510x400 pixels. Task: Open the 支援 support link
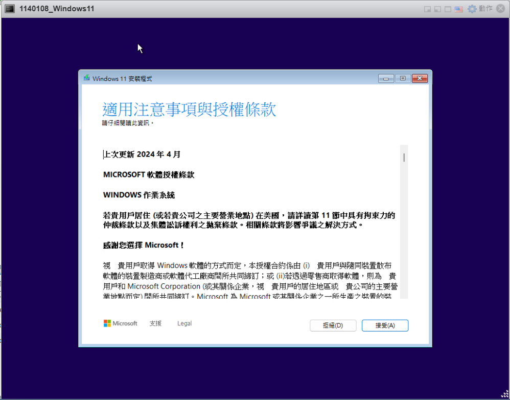point(155,323)
